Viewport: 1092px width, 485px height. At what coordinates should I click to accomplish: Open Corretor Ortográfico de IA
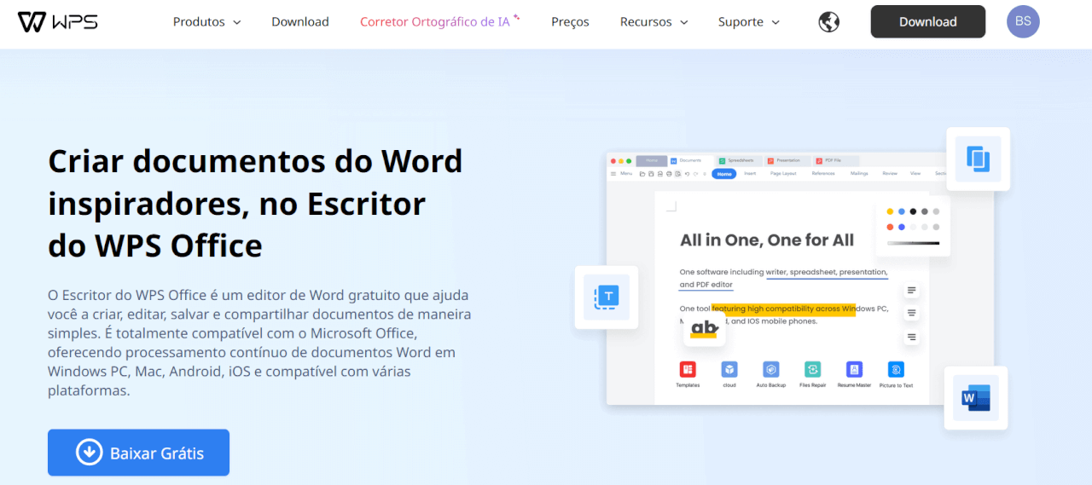439,22
